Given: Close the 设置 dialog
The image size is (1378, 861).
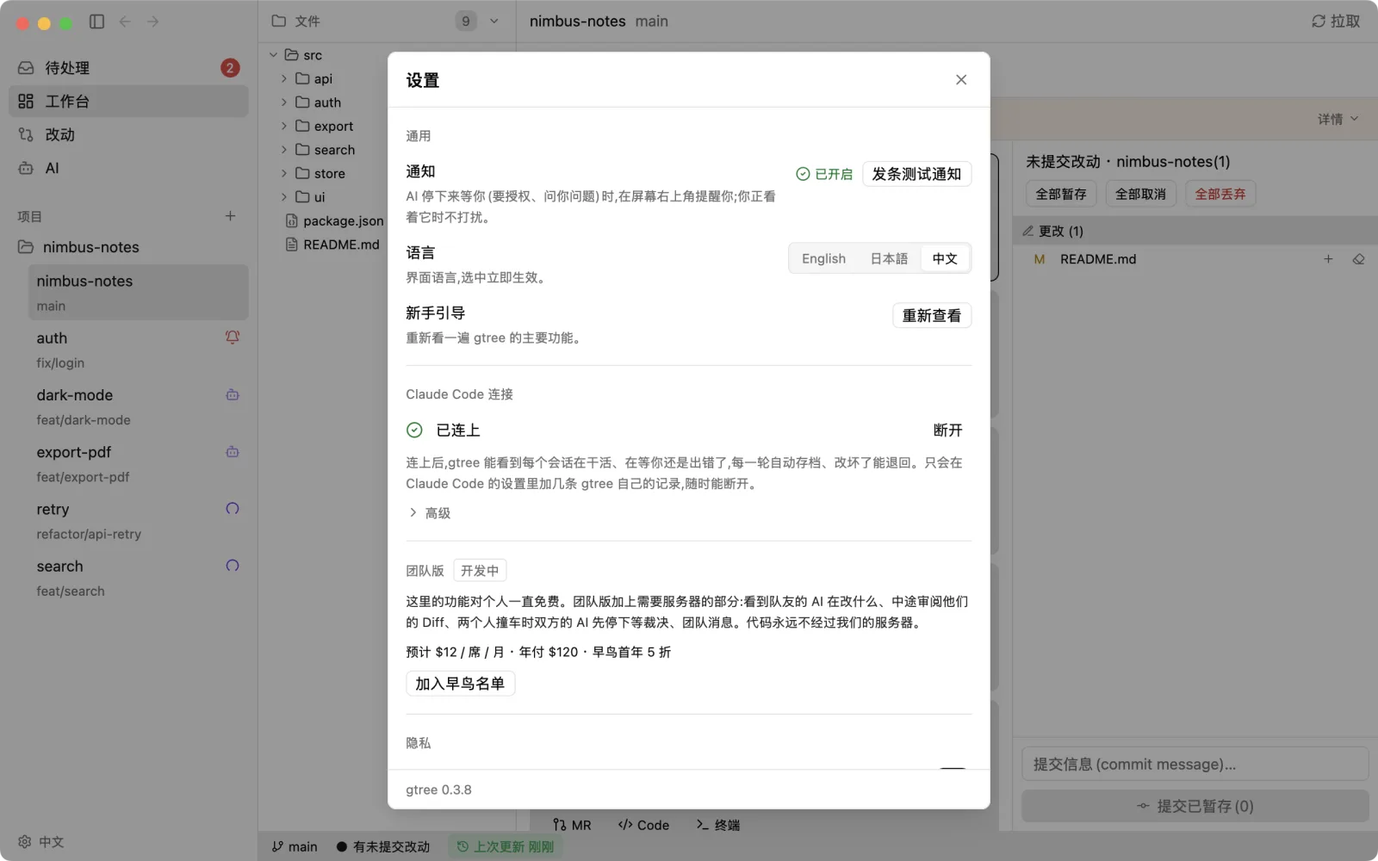Looking at the screenshot, I should [x=961, y=80].
